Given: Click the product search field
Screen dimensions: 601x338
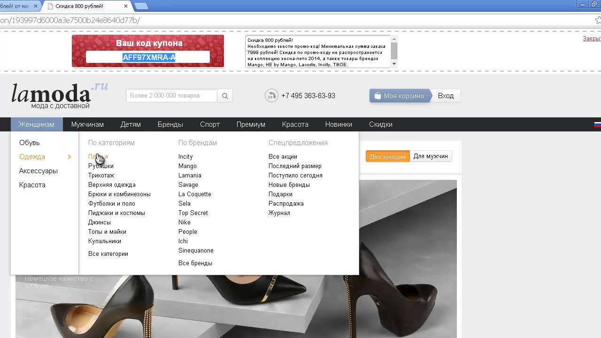Looking at the screenshot, I should coord(172,96).
